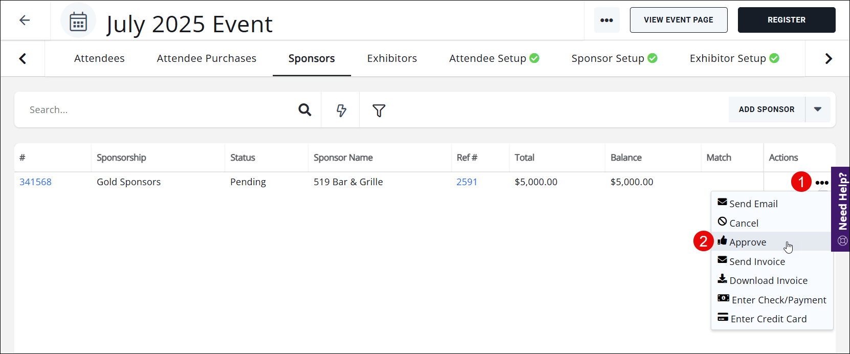Click inside the Search input field
The width and height of the screenshot is (850, 354).
(154, 109)
